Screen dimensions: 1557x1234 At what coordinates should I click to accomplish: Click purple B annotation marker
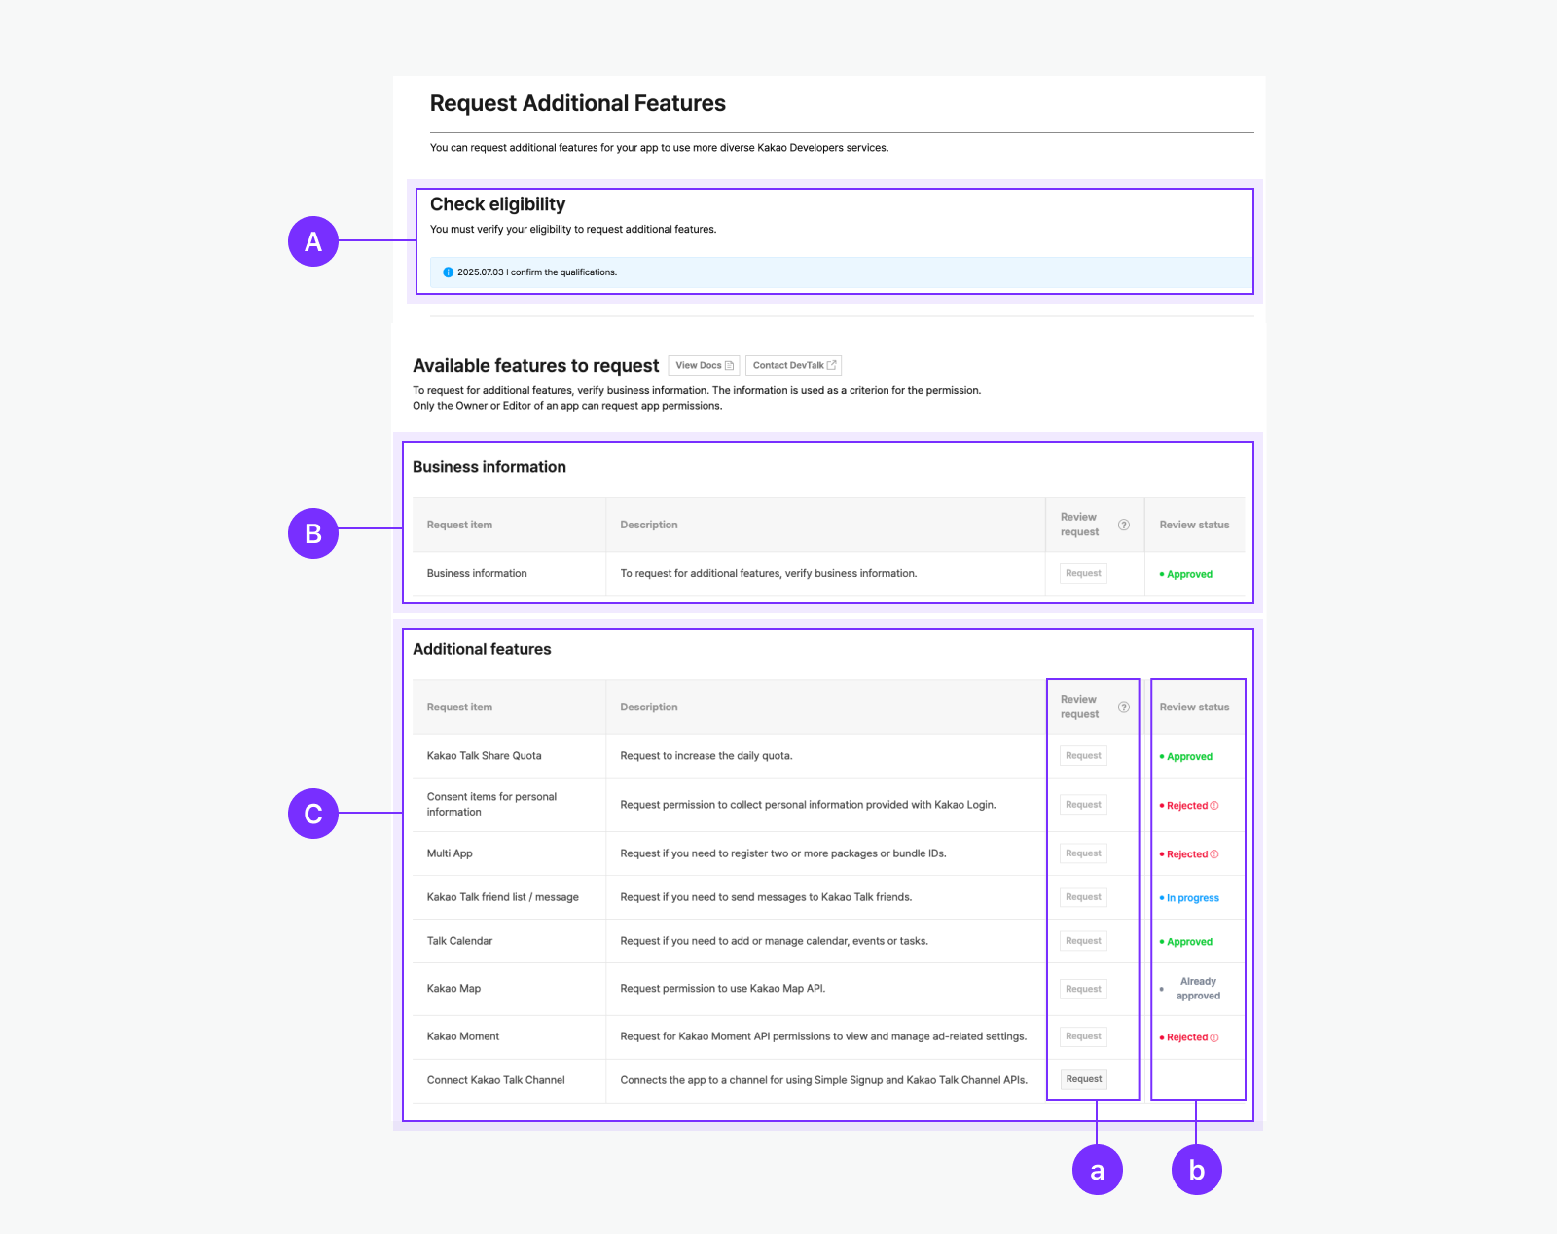tap(313, 533)
